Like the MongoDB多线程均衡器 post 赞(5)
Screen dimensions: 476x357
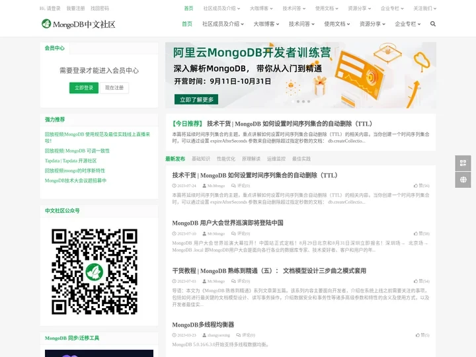point(422,335)
